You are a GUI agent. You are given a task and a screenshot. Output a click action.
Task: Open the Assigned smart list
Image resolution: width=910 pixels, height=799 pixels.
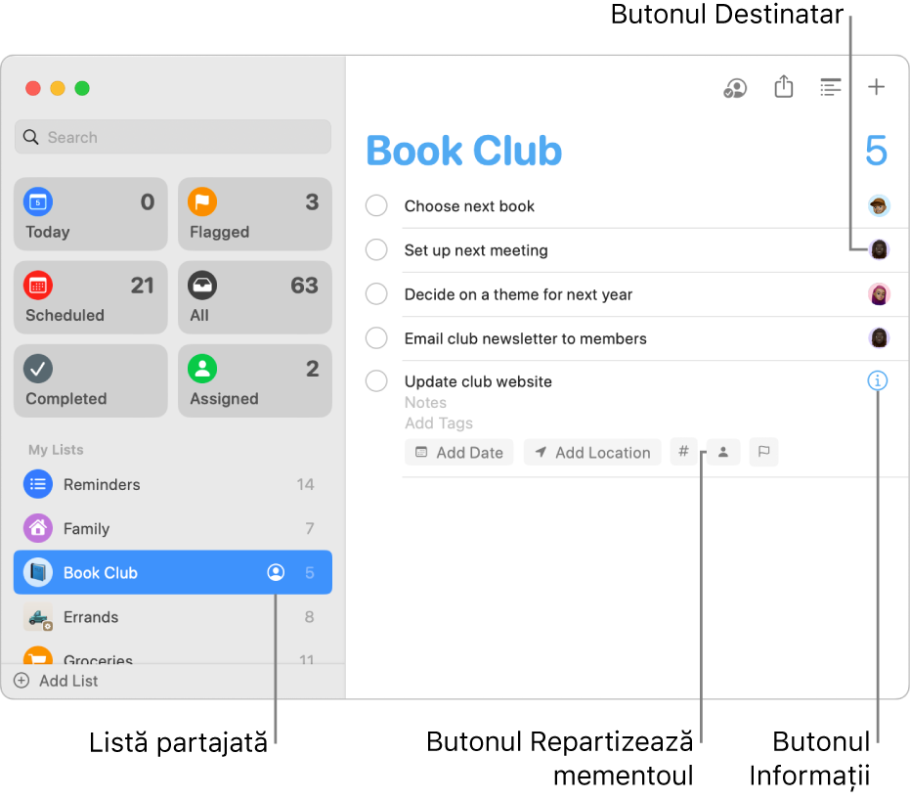(x=255, y=381)
